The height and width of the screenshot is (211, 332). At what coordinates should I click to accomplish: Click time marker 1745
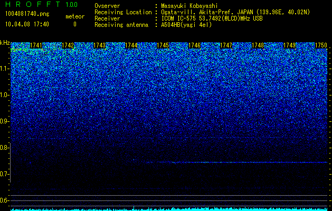pyautogui.click(x=163, y=45)
